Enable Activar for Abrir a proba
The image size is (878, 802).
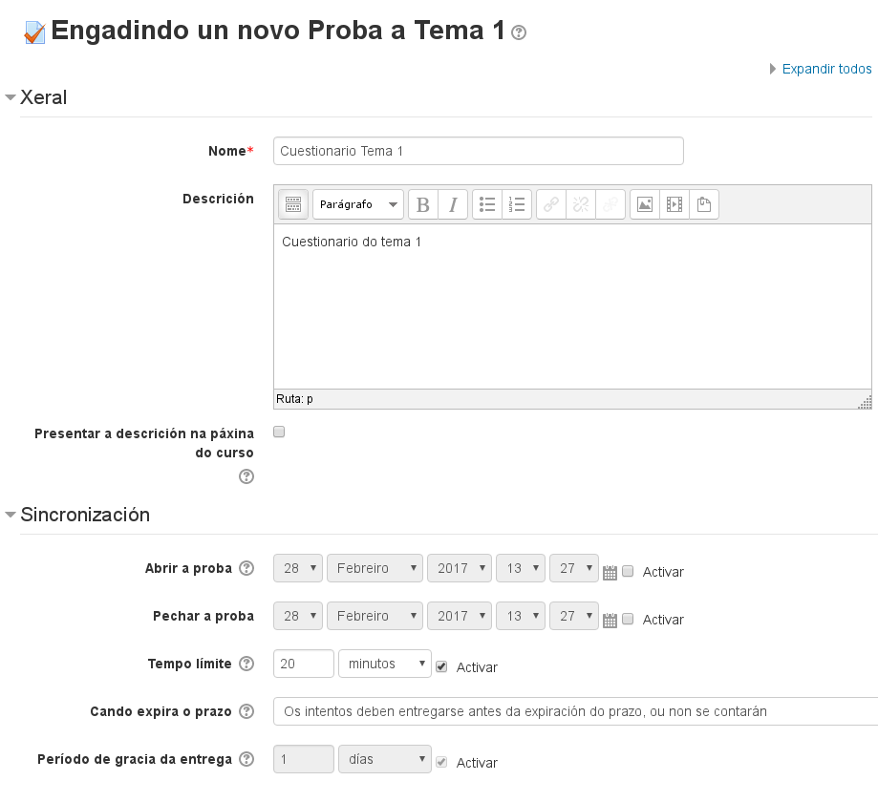(x=628, y=569)
